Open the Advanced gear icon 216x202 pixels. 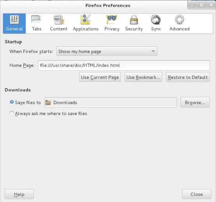coord(179,19)
